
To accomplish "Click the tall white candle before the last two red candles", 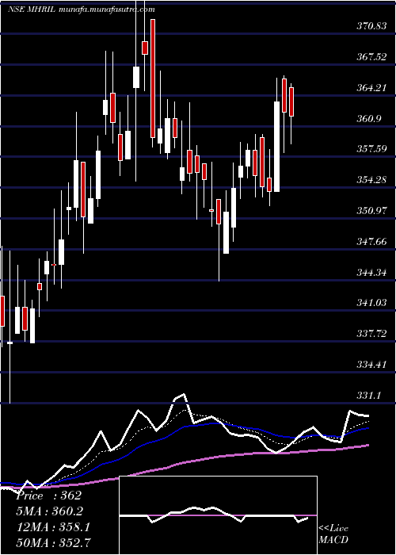I will [276, 147].
